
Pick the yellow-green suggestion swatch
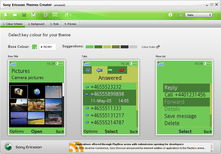click(107, 47)
